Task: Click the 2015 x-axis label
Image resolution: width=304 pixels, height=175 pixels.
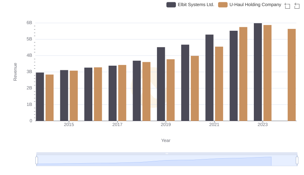Action: (69, 125)
